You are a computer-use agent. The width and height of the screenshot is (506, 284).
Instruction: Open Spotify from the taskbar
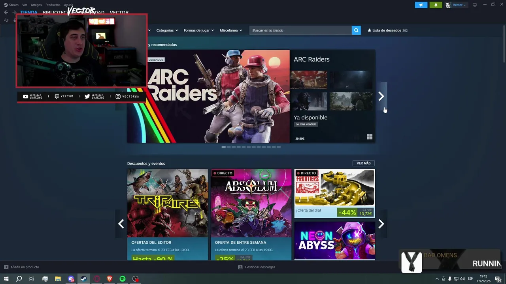123,279
